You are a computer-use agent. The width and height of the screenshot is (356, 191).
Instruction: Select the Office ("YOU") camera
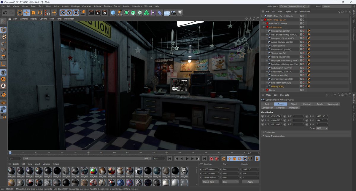coord(278,86)
